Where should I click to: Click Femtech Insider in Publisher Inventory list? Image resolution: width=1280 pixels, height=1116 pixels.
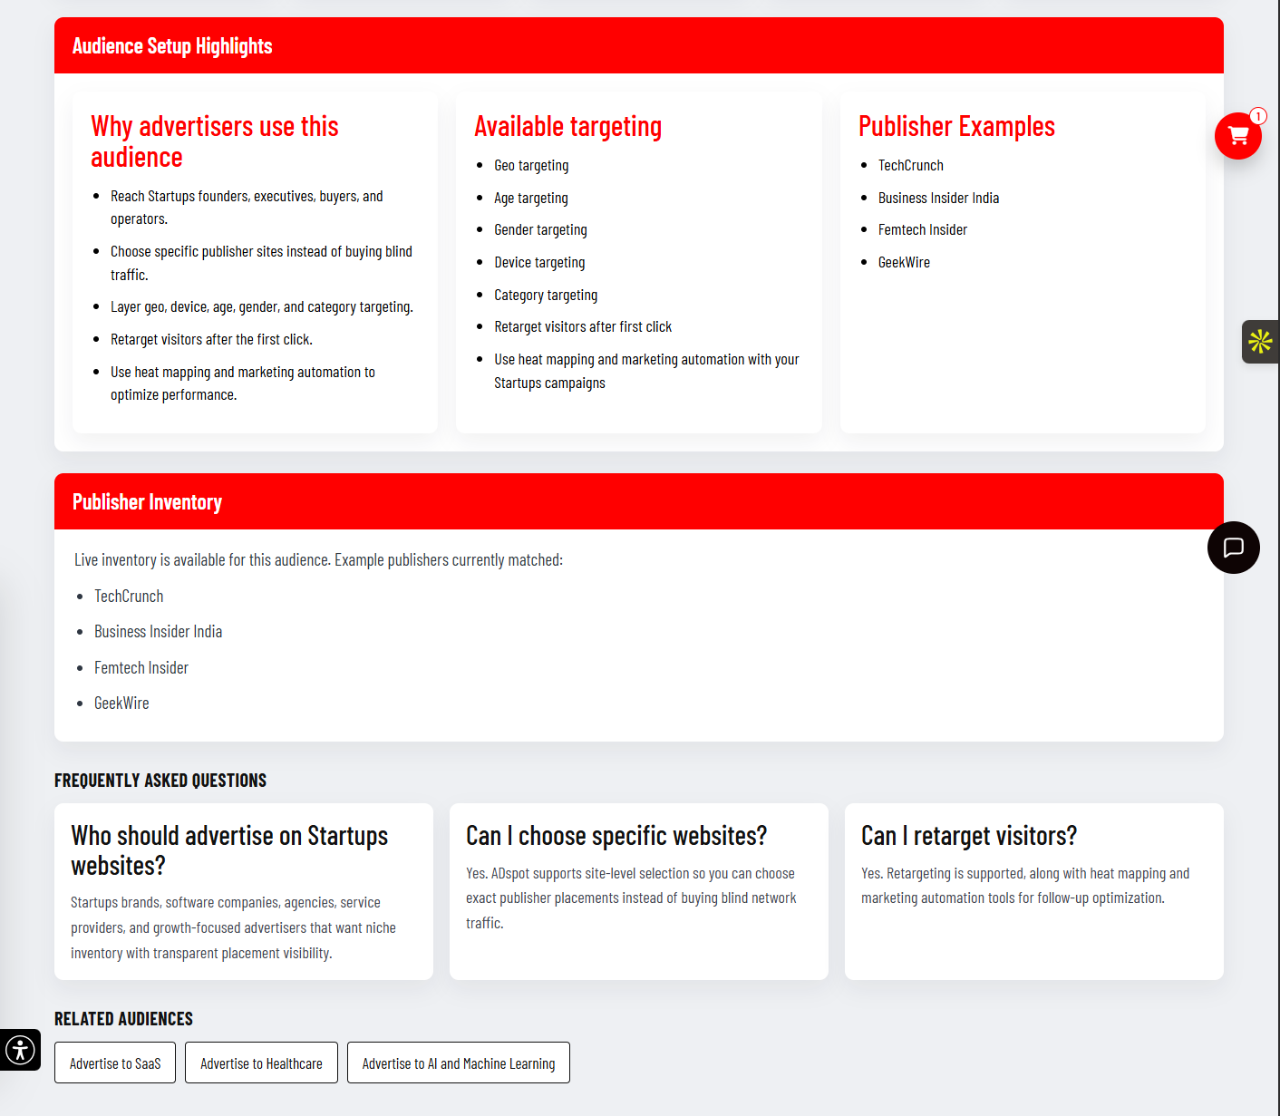(141, 667)
